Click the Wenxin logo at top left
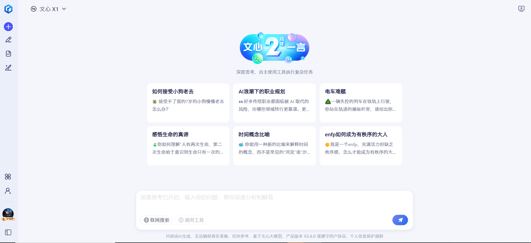531x243 pixels. point(8,9)
